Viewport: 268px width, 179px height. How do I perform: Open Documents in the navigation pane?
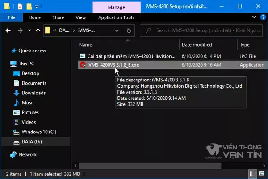point(34,83)
